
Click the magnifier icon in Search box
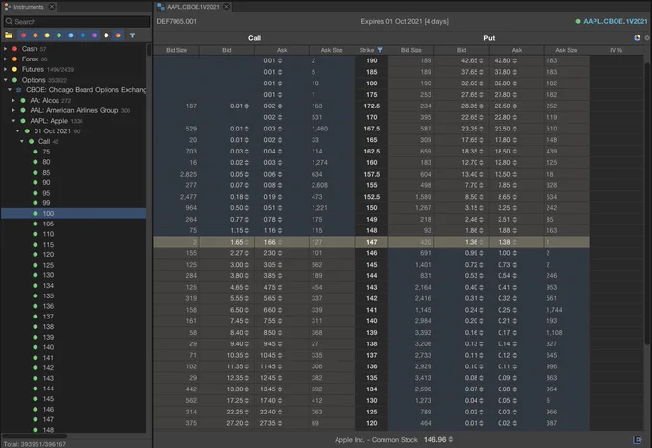(x=9, y=22)
